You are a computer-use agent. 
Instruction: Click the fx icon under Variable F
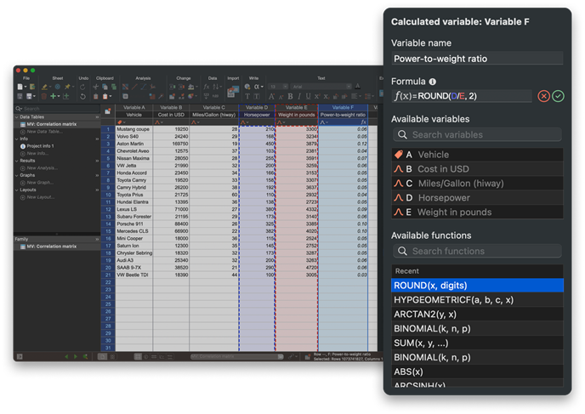point(363,122)
